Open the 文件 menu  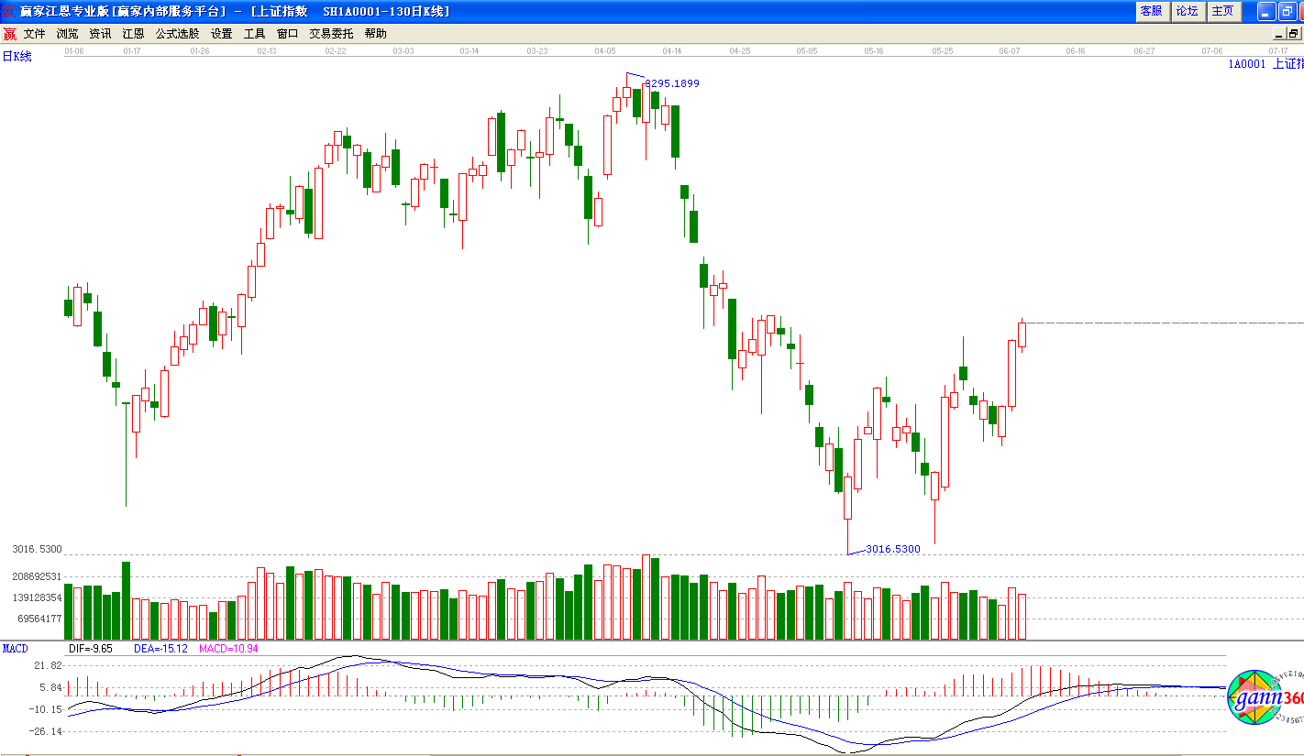pos(35,33)
